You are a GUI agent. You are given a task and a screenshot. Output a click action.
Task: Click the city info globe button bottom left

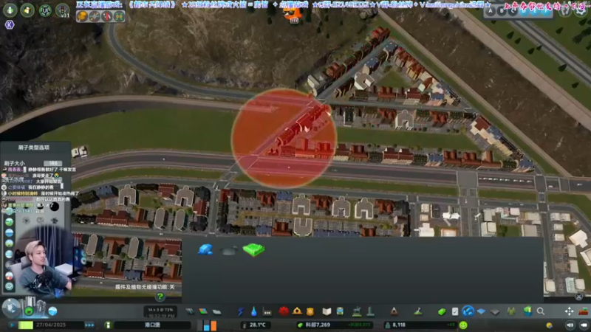click(x=10, y=308)
